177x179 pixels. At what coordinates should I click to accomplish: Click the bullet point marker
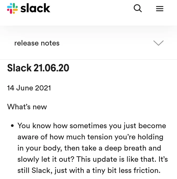[12, 126]
